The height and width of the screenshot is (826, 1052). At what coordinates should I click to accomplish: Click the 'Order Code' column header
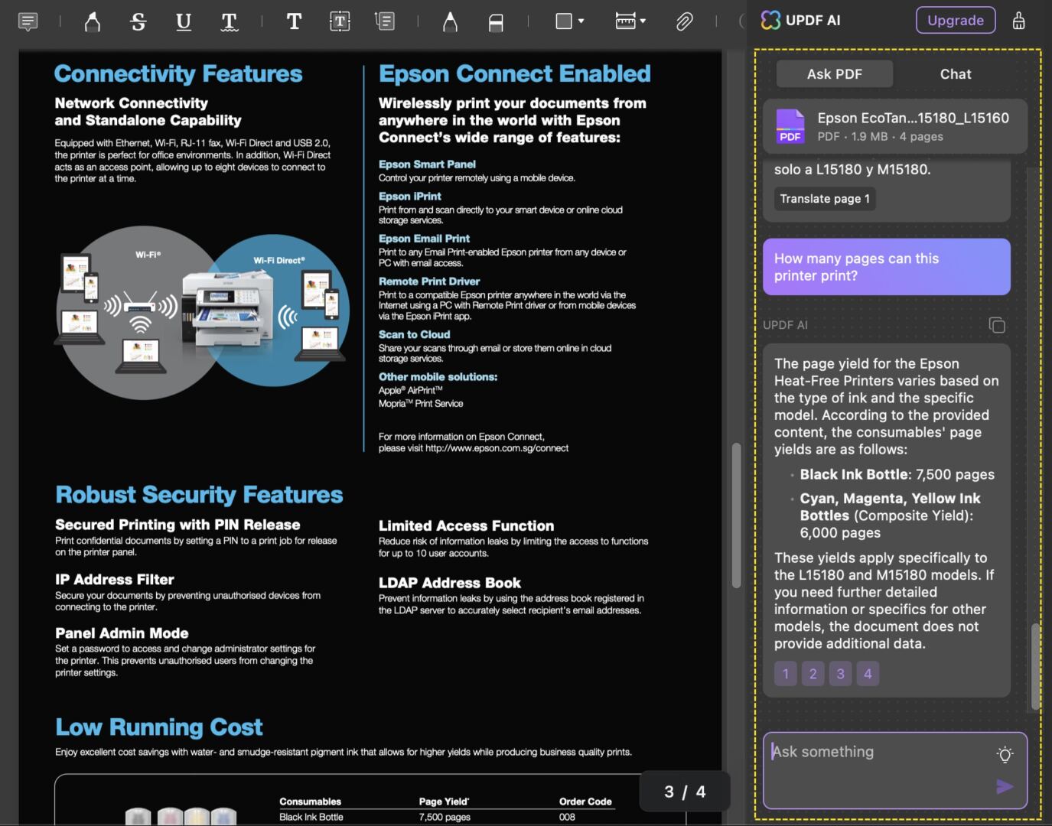(x=585, y=802)
